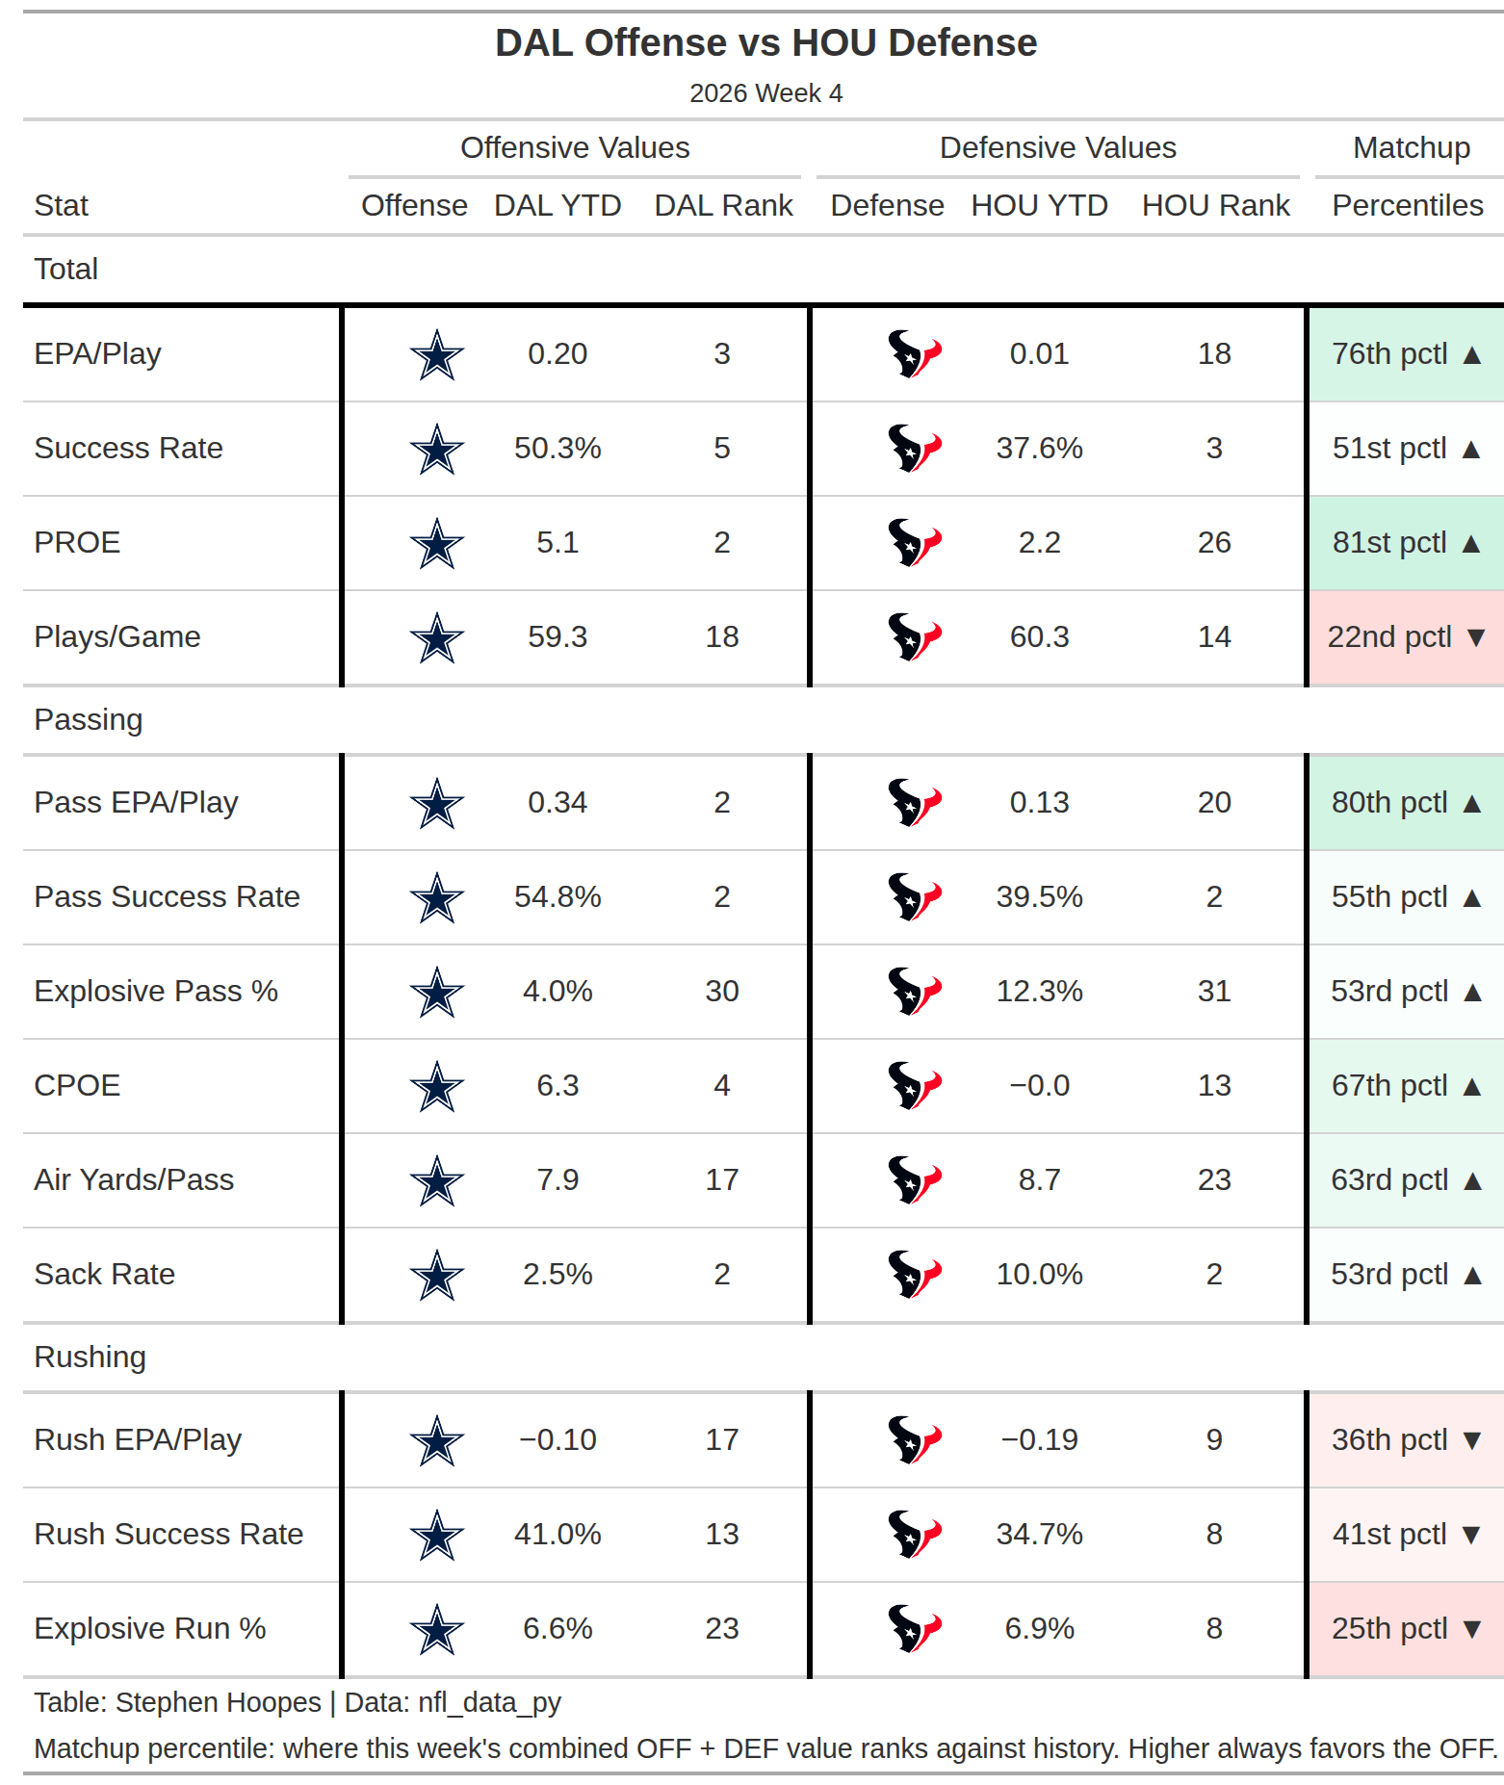This screenshot has height=1785, width=1504.
Task: Click the Explosive Pass % stat label
Action: click(x=156, y=992)
